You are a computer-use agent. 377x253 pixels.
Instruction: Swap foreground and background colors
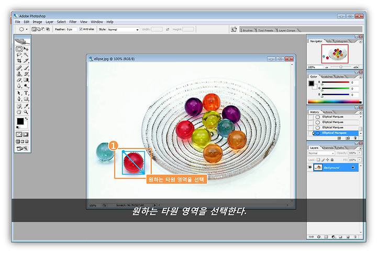[27, 119]
